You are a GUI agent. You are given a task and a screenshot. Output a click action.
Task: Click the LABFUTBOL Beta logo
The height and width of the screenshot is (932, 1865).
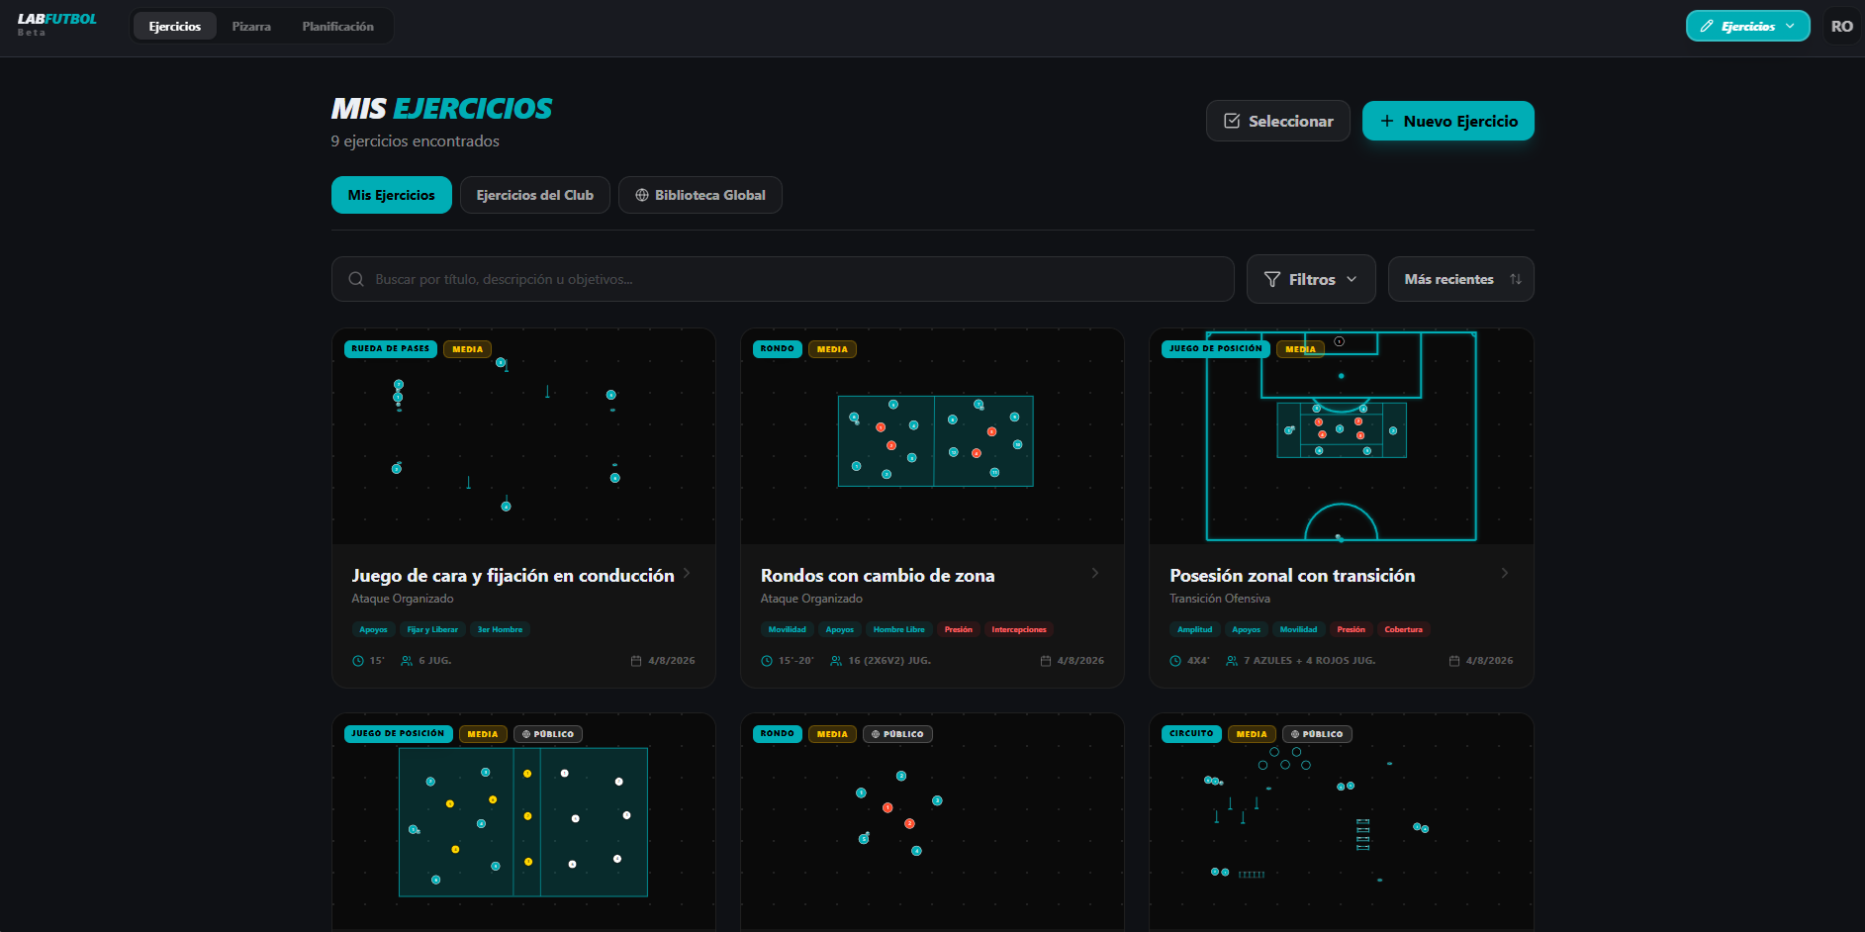point(56,25)
